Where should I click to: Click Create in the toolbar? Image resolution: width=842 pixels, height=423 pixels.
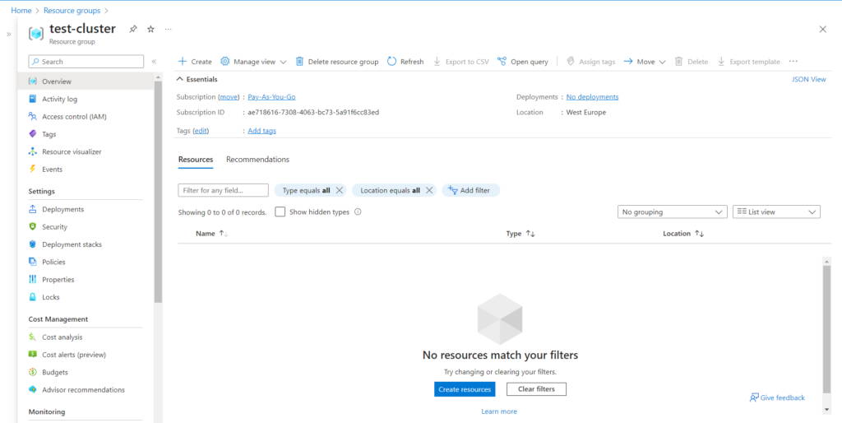coord(195,62)
